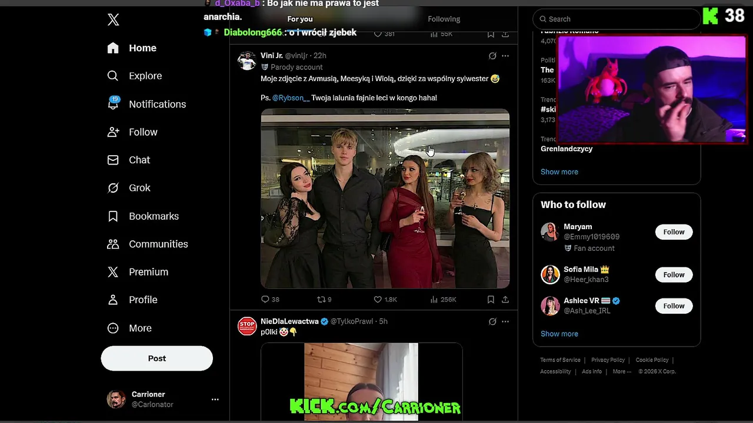
Task: Open the Explore page
Action: click(x=134, y=76)
